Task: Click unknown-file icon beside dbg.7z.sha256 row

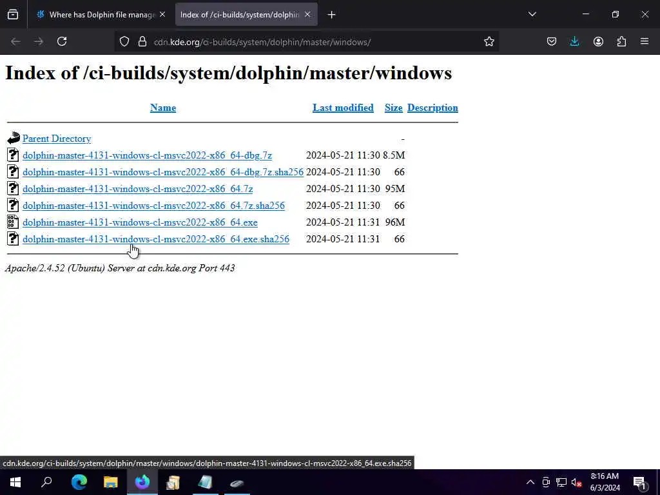Action: coord(13,171)
